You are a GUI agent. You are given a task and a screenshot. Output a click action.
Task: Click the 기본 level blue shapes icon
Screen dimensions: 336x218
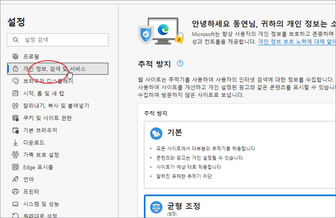point(156,133)
